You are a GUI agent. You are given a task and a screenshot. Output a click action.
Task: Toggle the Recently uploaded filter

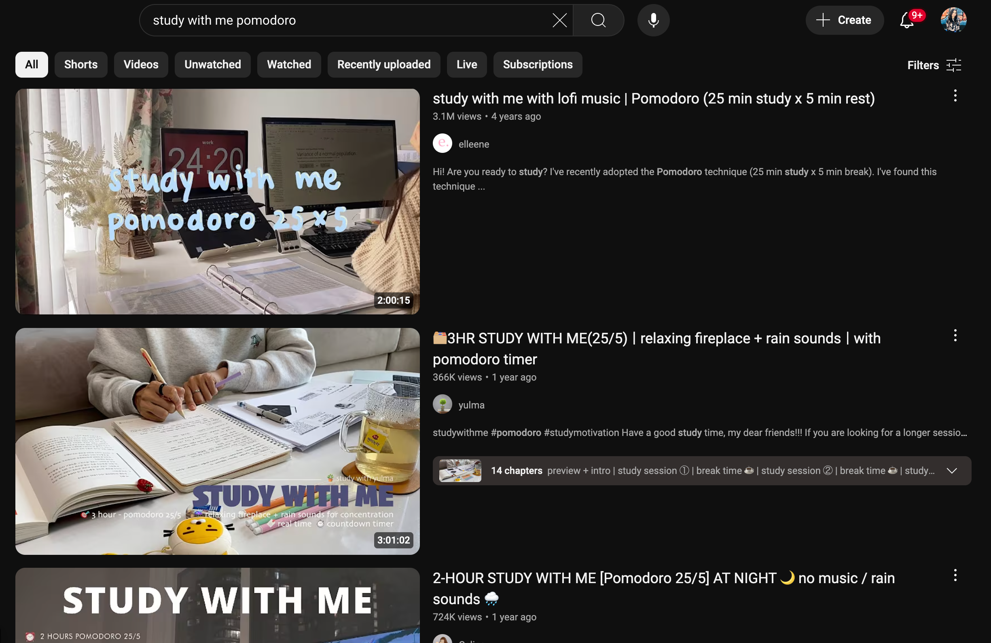tap(383, 64)
